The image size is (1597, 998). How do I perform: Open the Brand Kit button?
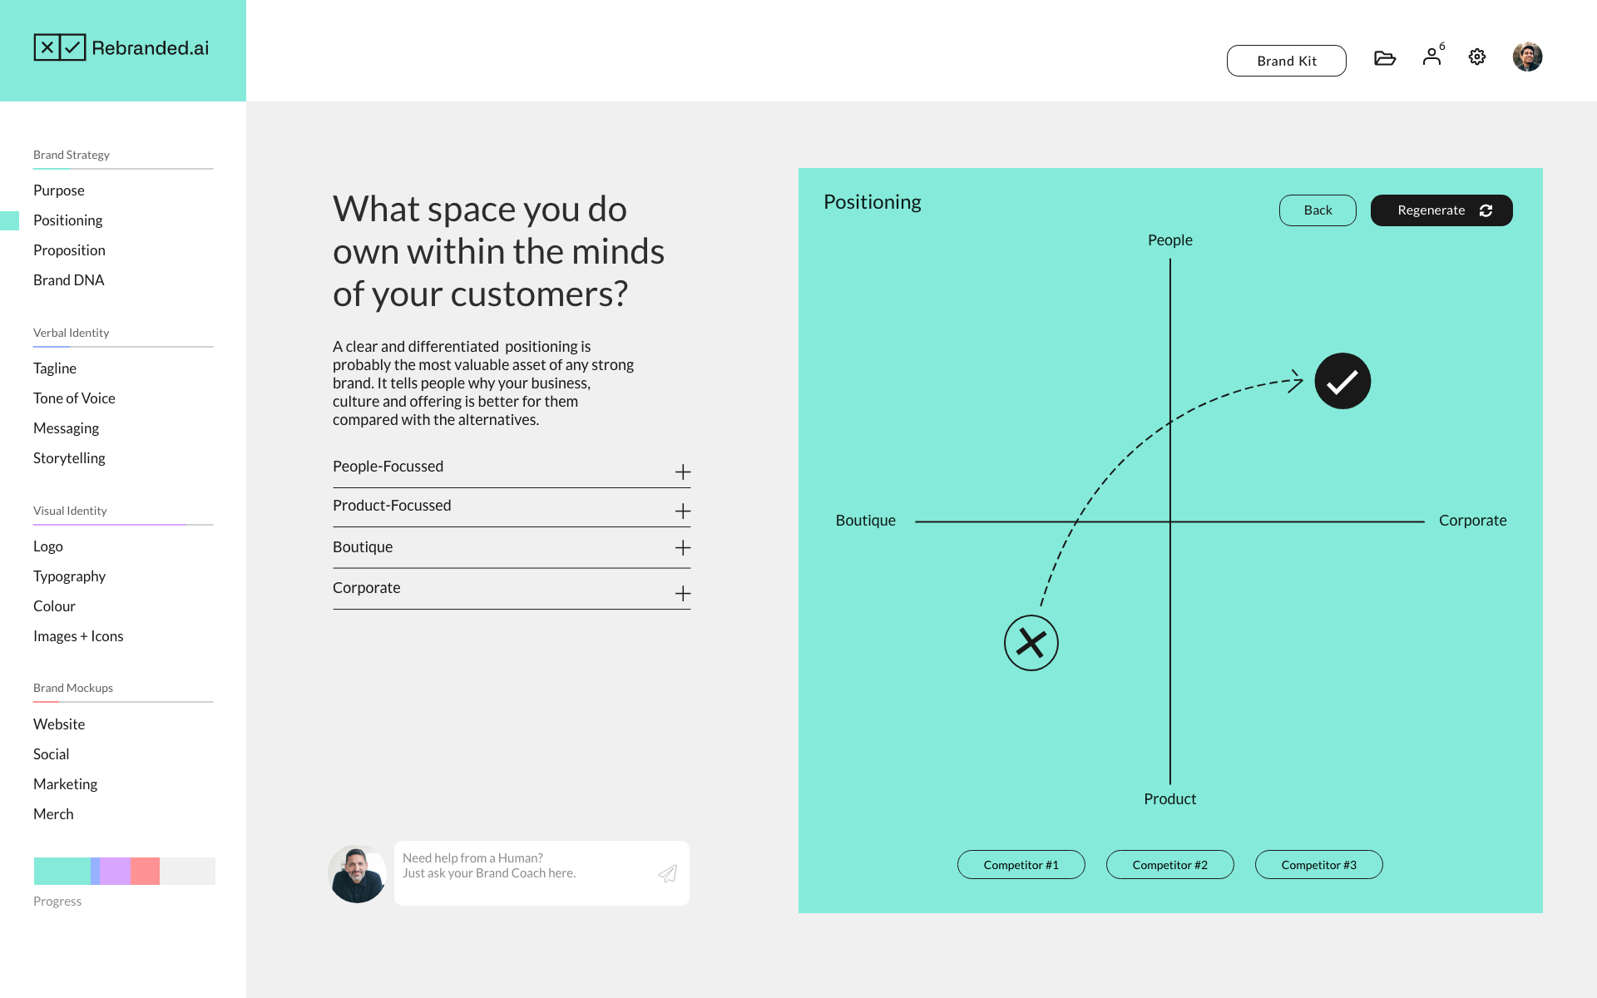(x=1287, y=61)
